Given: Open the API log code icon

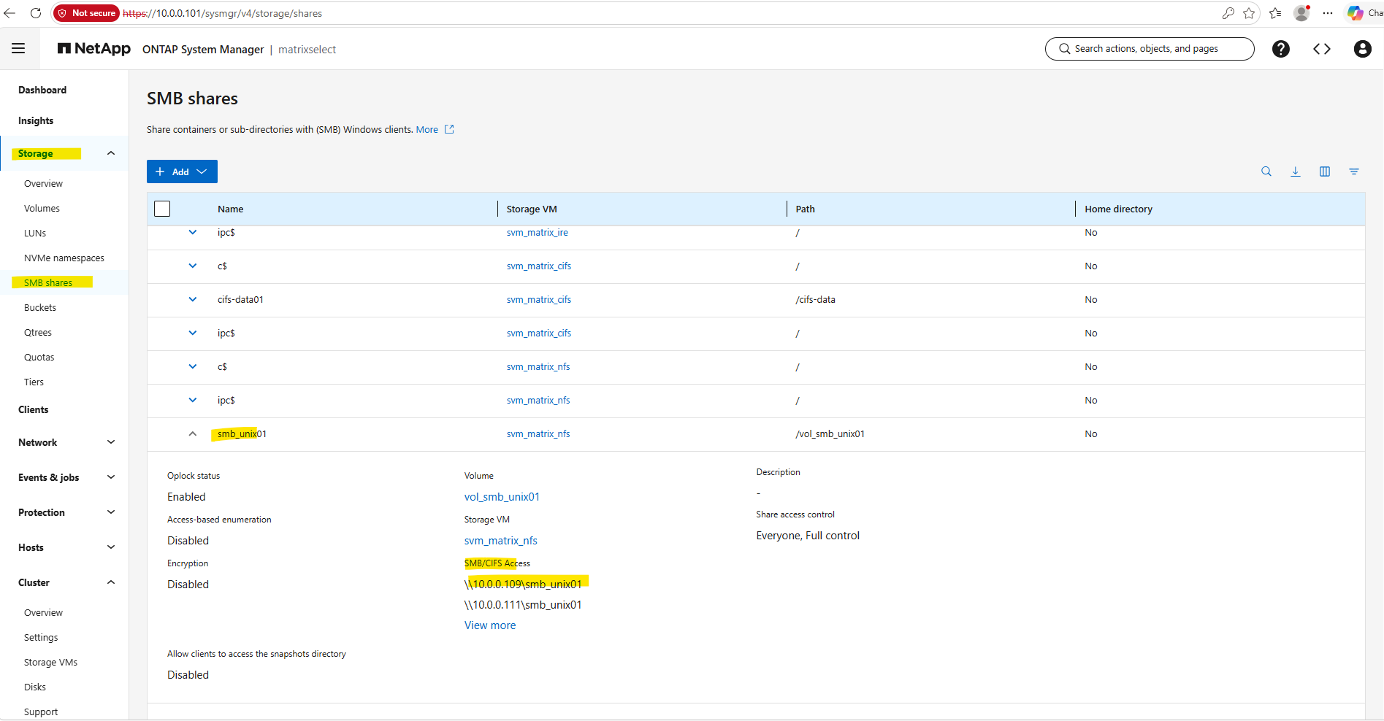Looking at the screenshot, I should pos(1322,49).
